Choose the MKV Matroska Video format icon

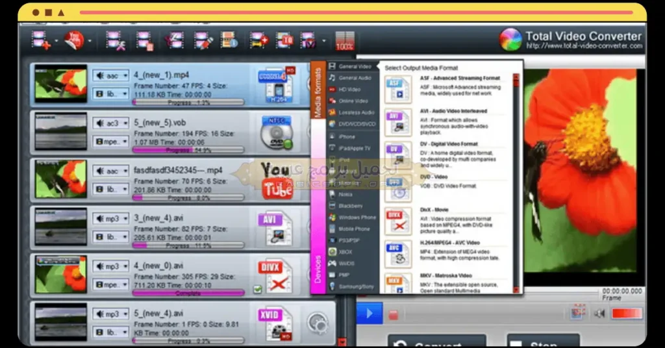click(x=398, y=283)
